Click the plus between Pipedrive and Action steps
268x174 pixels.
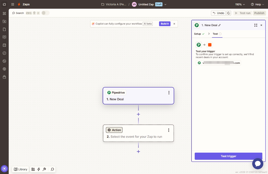pos(138,114)
